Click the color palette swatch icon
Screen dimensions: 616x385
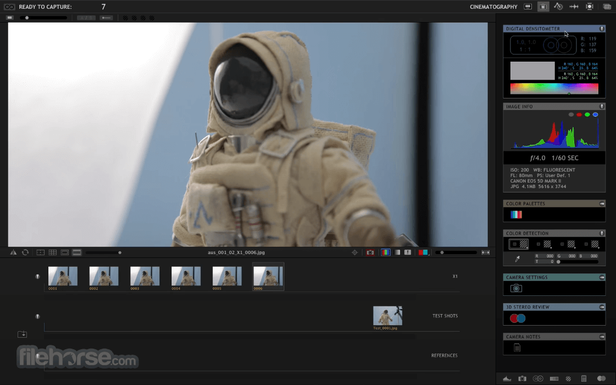(516, 215)
